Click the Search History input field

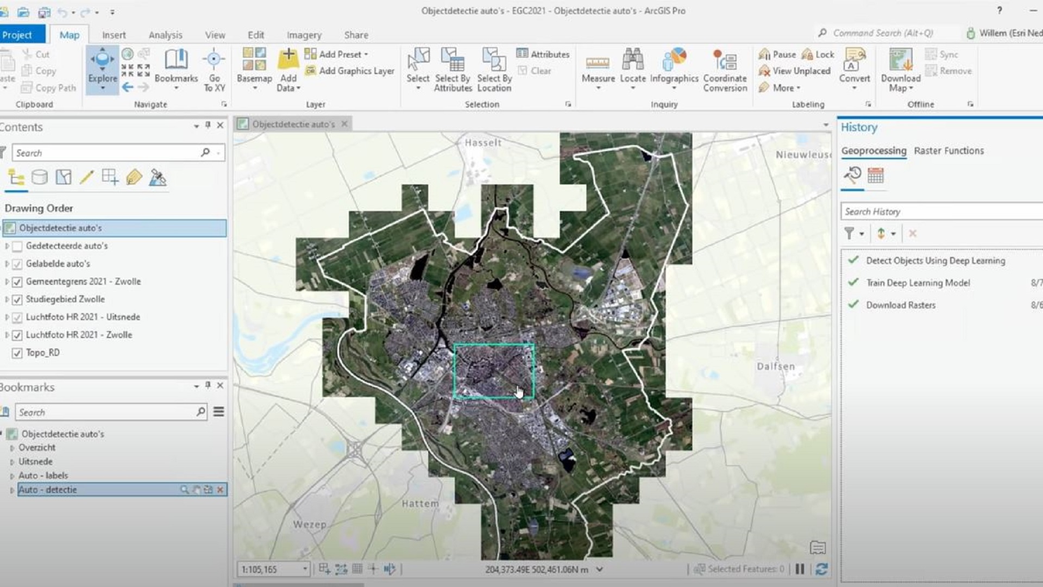(x=940, y=211)
